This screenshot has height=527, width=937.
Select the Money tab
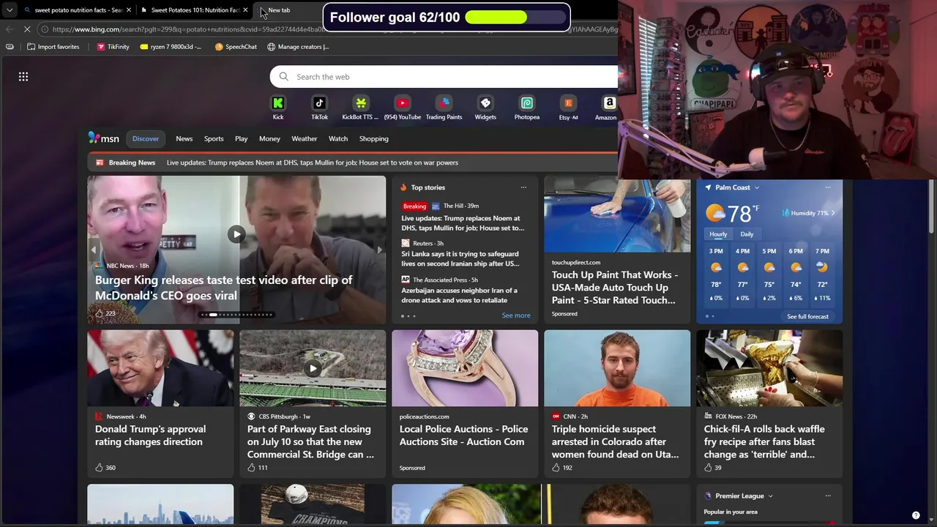point(269,138)
